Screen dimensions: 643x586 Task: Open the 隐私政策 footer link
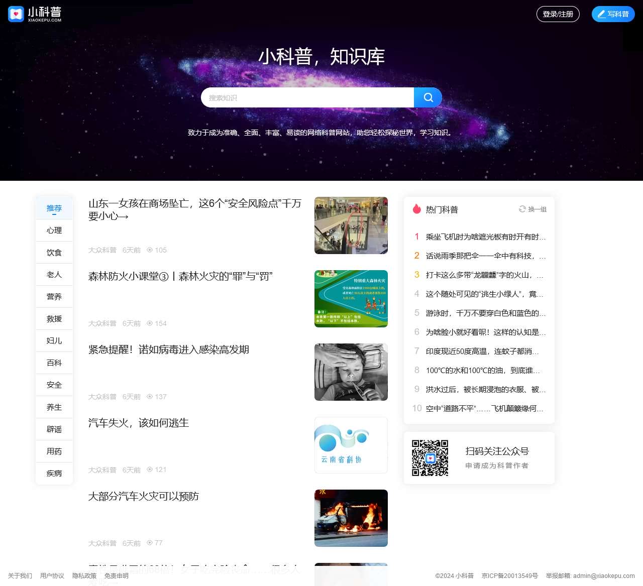84,576
